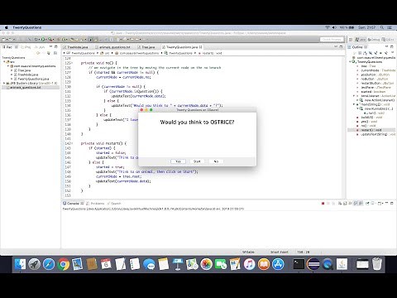Click the Open Perspective icon
The height and width of the screenshot is (298, 397).
[x=351, y=40]
